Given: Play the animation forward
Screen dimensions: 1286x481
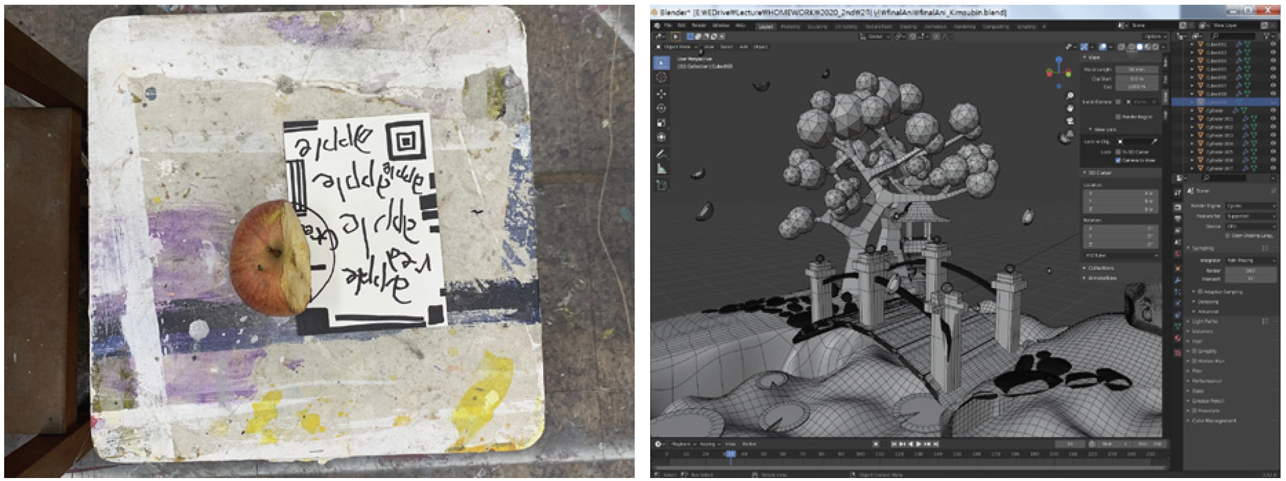Looking at the screenshot, I should pos(919,444).
